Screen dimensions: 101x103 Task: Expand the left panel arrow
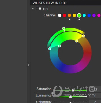pos(28,65)
